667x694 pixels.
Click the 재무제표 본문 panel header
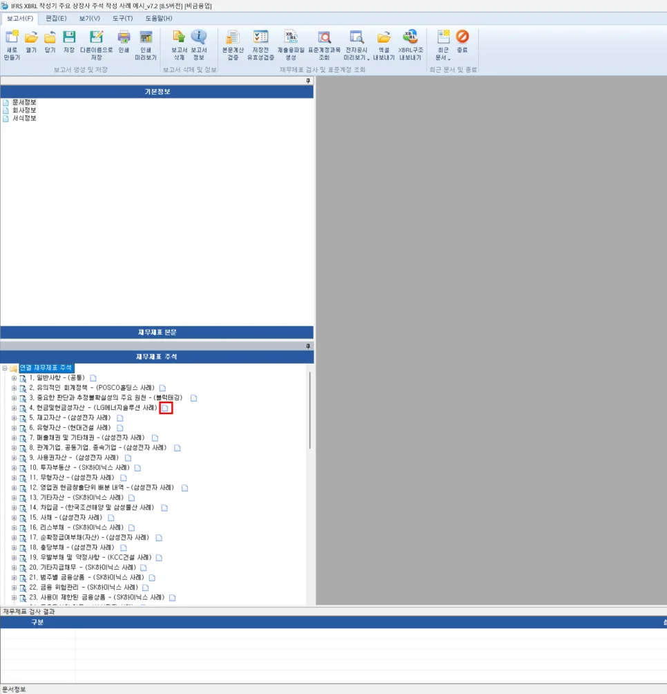pos(157,332)
